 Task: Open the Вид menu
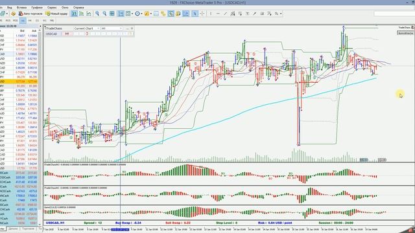[x=10, y=7]
